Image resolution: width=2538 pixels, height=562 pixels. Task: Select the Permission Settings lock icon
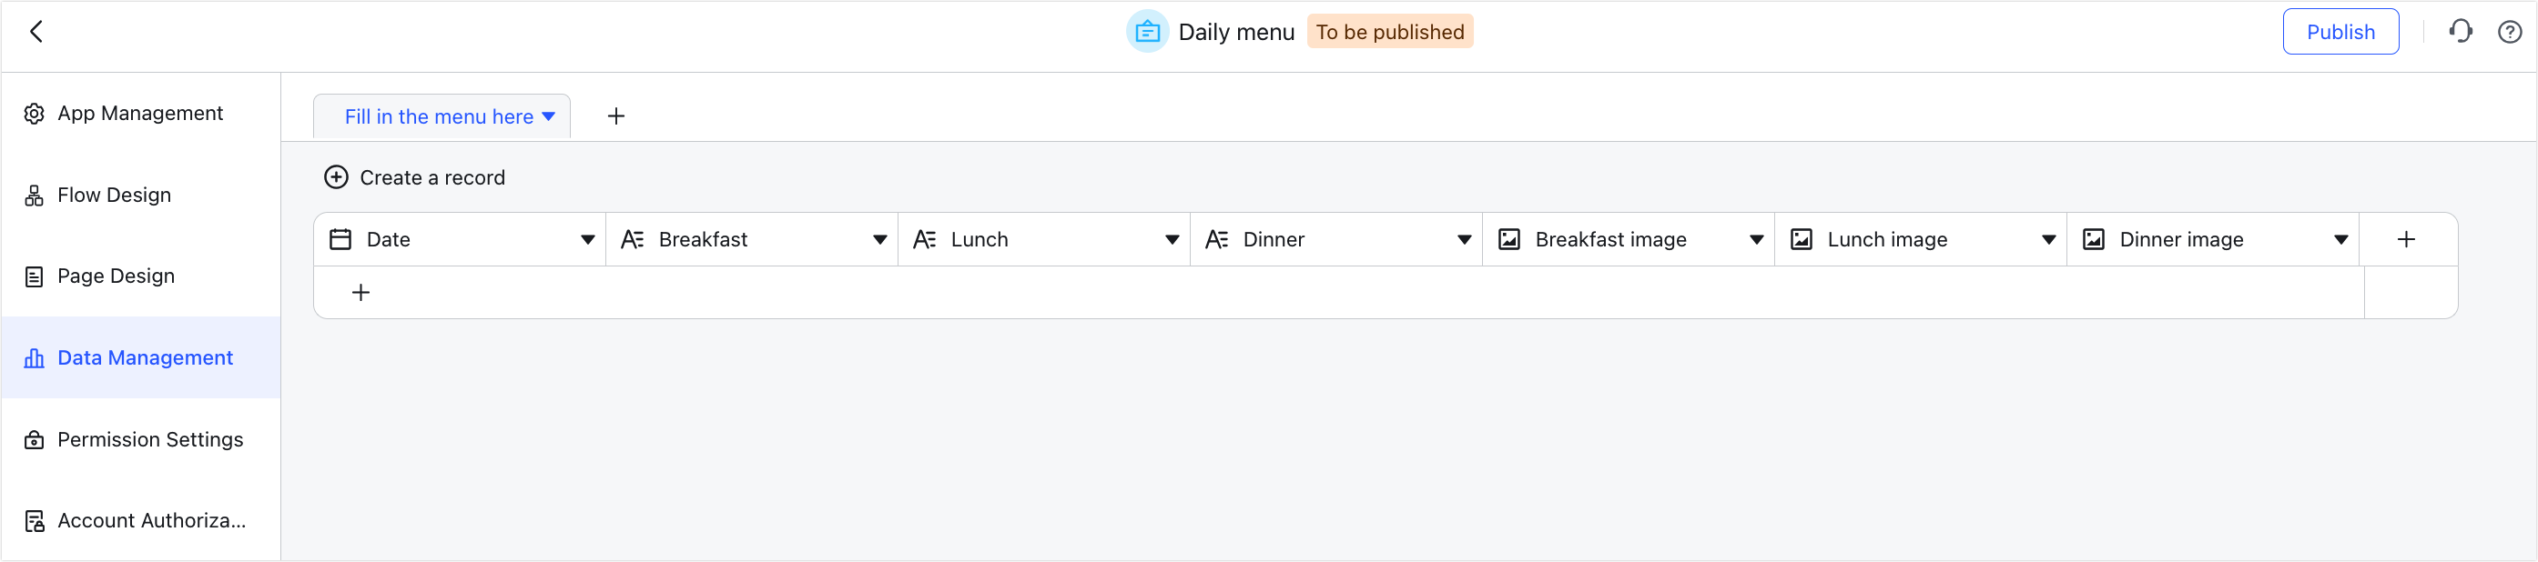point(34,439)
